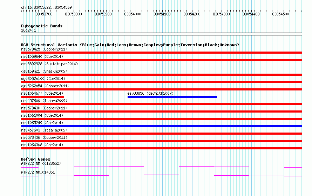Click ruler position 83054100
The height and width of the screenshot is (196, 312).
click(162, 14)
